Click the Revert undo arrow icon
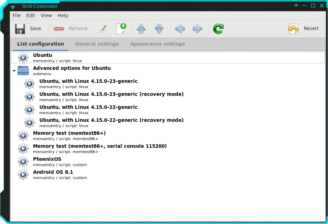Screen dimensions: 328x224 [294, 29]
